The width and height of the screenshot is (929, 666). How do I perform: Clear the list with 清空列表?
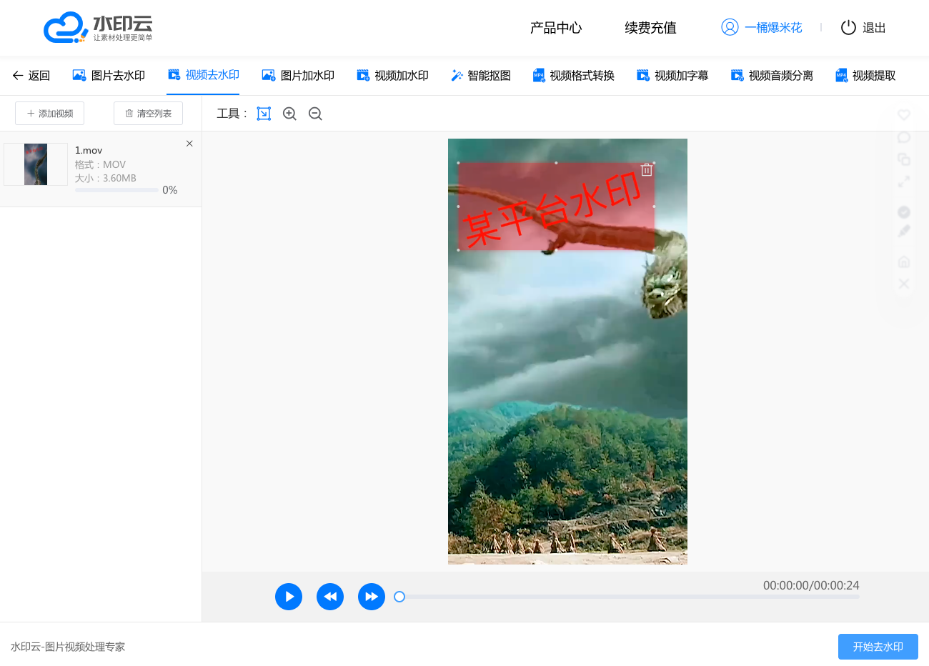click(148, 114)
